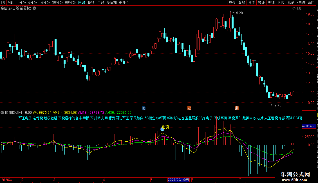Click the 军民融合 concept tag
The image size is (318, 183).
click(x=137, y=118)
